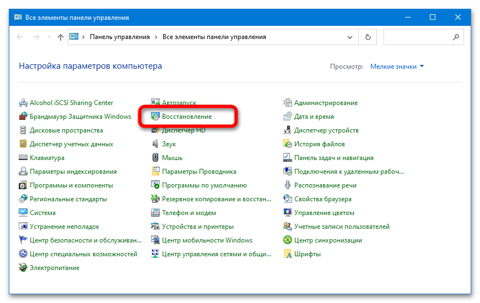Click the Программы по умолчанию icon
Viewport: 480px width, 303px height.
155,185
